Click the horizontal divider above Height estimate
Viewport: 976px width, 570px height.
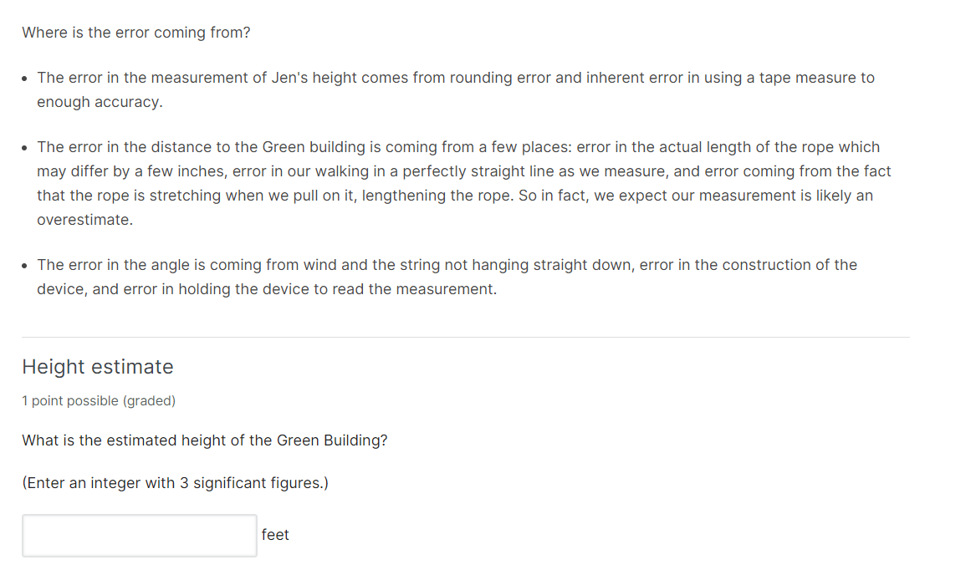(x=465, y=336)
